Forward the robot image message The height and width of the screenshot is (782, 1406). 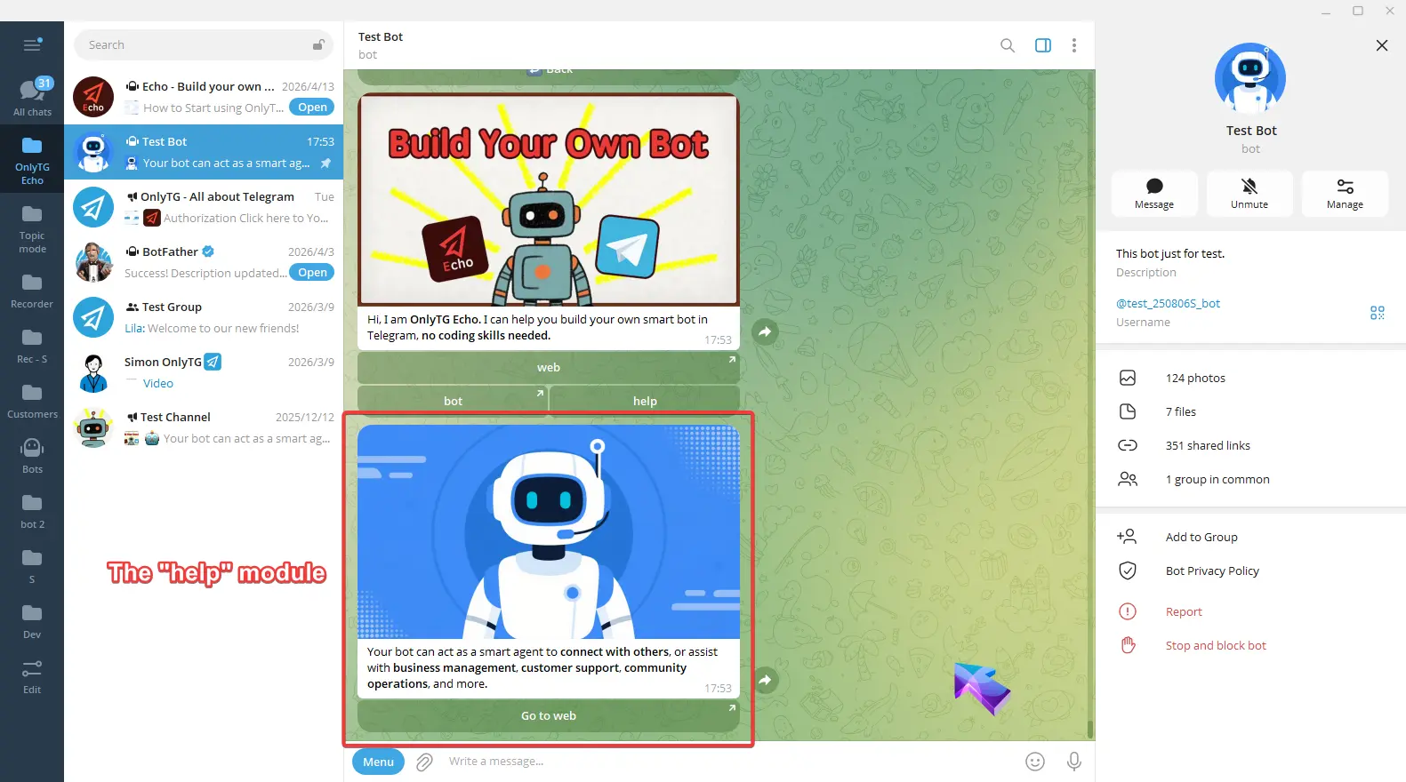click(x=765, y=680)
